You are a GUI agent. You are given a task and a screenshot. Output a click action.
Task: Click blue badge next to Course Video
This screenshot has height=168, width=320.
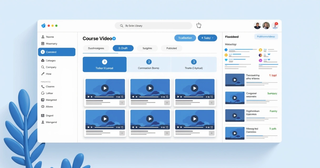pos(114,39)
